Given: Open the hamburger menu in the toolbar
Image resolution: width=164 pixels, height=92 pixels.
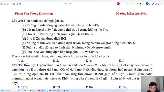Looking at the screenshot, I should [2, 4].
